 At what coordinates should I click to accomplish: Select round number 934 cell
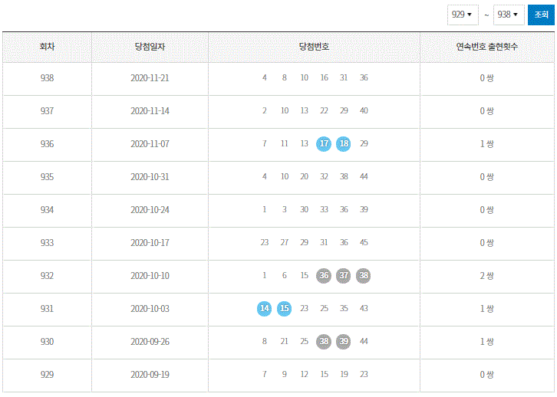pyautogui.click(x=47, y=210)
